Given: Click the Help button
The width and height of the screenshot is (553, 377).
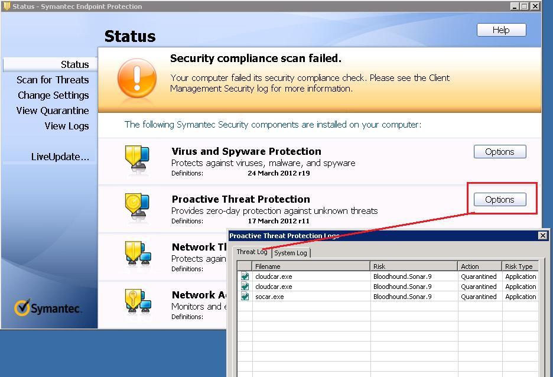Looking at the screenshot, I should coord(501,30).
